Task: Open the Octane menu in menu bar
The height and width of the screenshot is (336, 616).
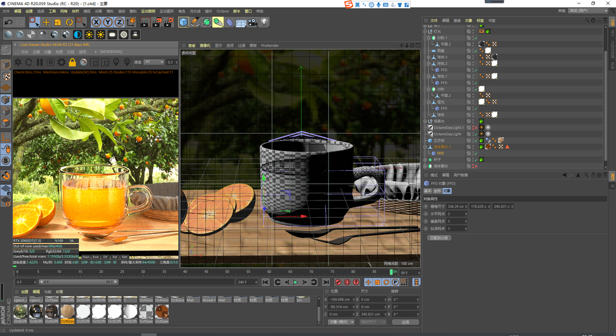Action: click(223, 11)
